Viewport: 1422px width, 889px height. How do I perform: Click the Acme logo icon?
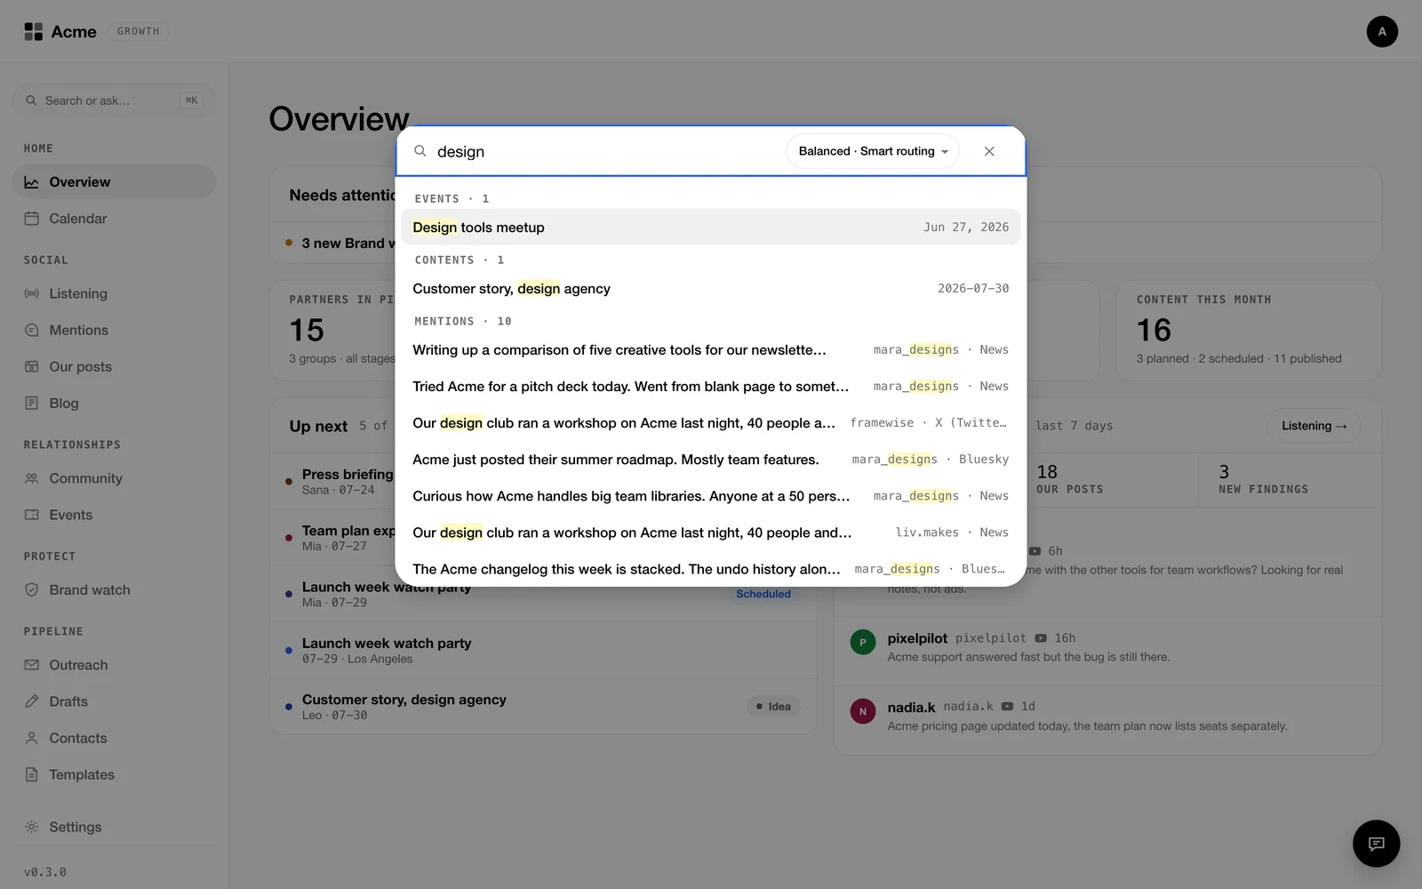click(33, 32)
